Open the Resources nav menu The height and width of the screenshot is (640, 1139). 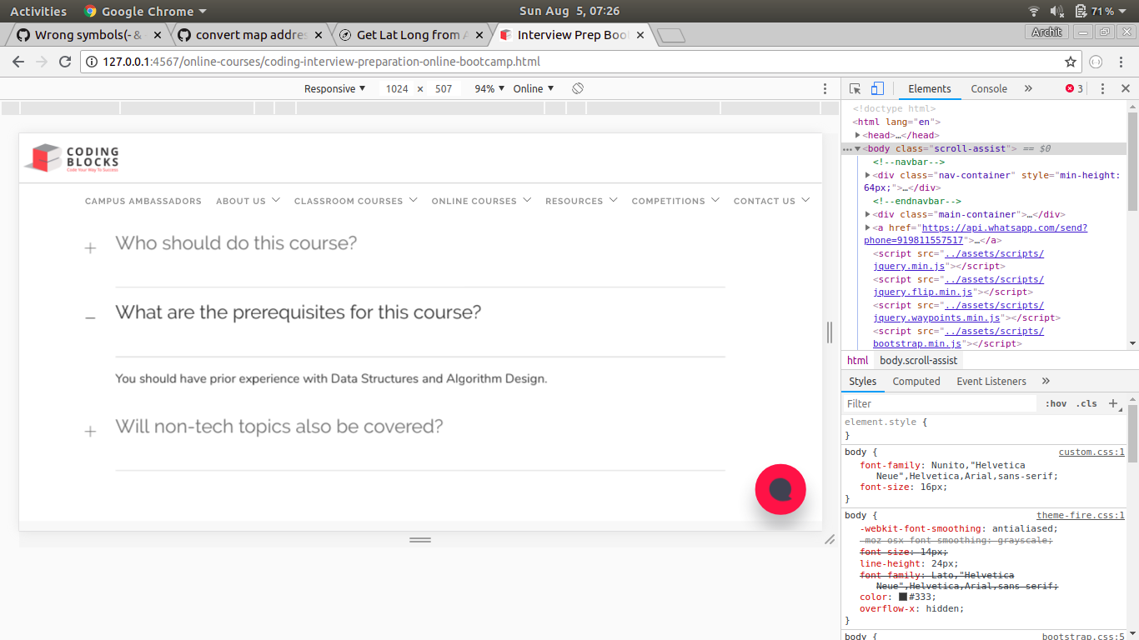[x=581, y=201]
